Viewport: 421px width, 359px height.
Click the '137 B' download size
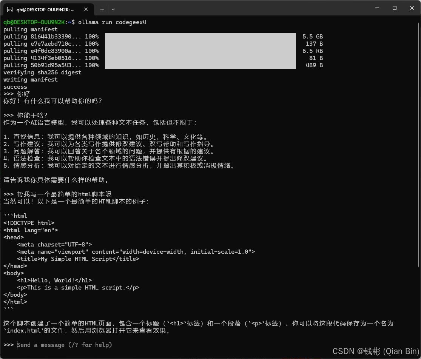coord(314,44)
